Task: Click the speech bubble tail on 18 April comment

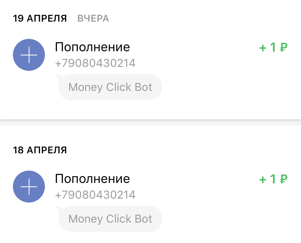Action: tap(57, 208)
